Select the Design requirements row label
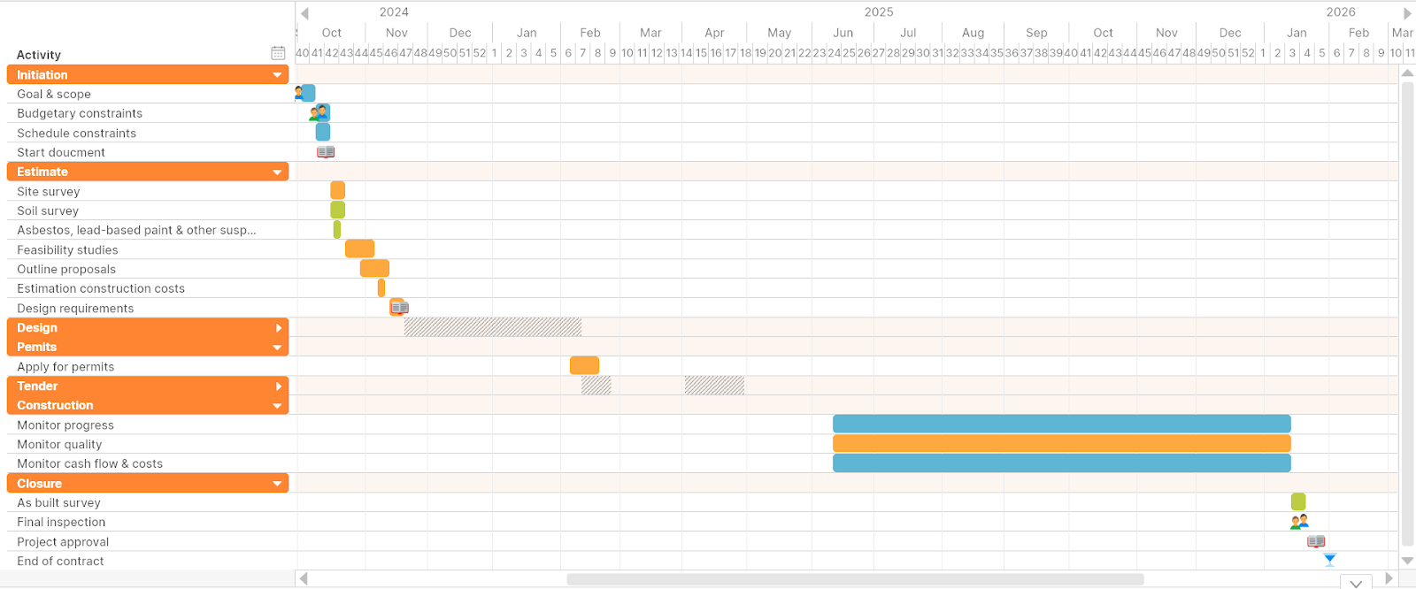 75,308
